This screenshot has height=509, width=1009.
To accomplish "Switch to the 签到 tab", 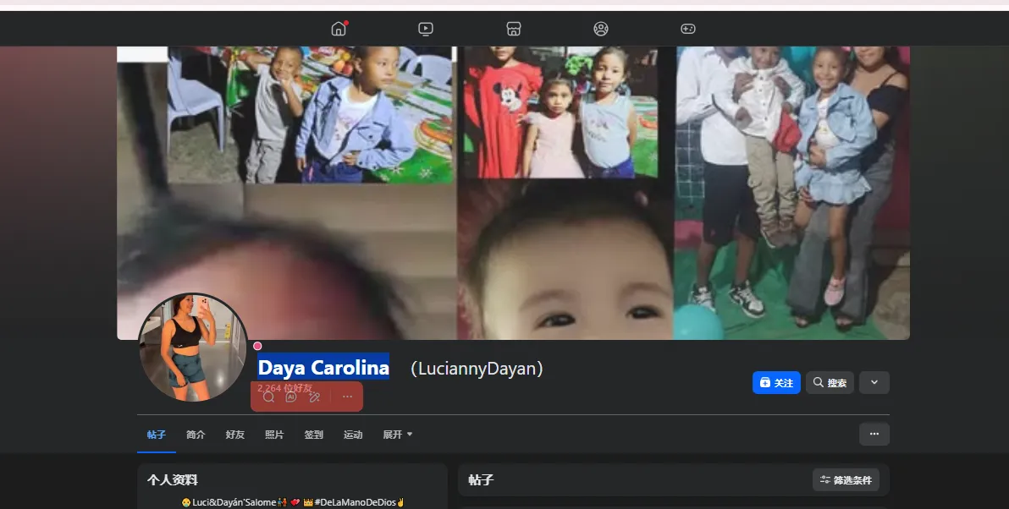I will click(313, 435).
